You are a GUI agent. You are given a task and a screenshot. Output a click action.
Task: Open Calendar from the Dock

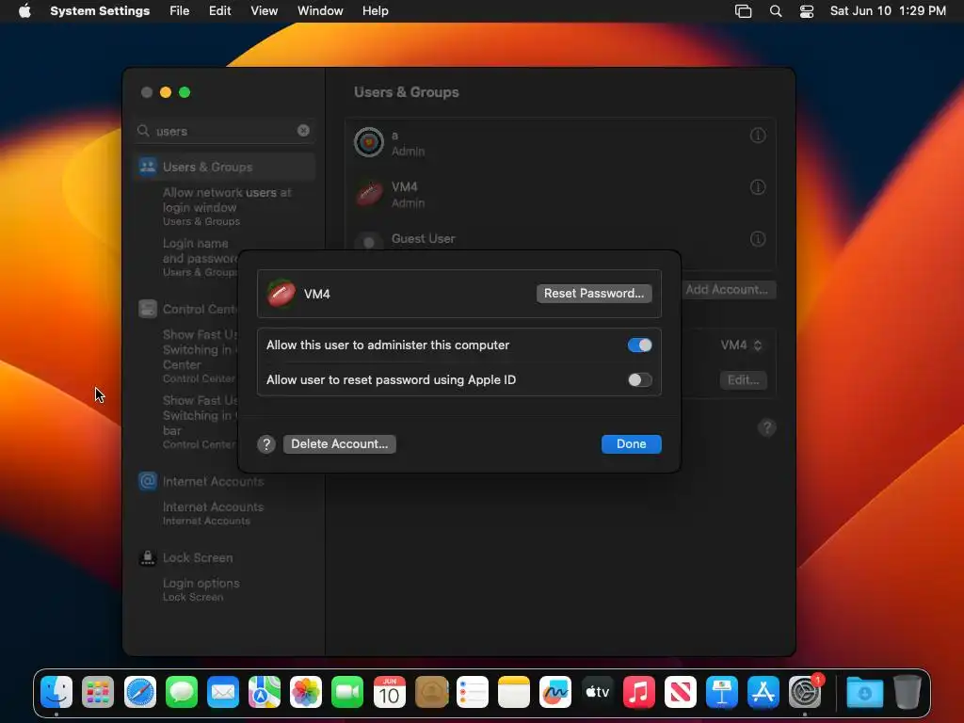(389, 692)
